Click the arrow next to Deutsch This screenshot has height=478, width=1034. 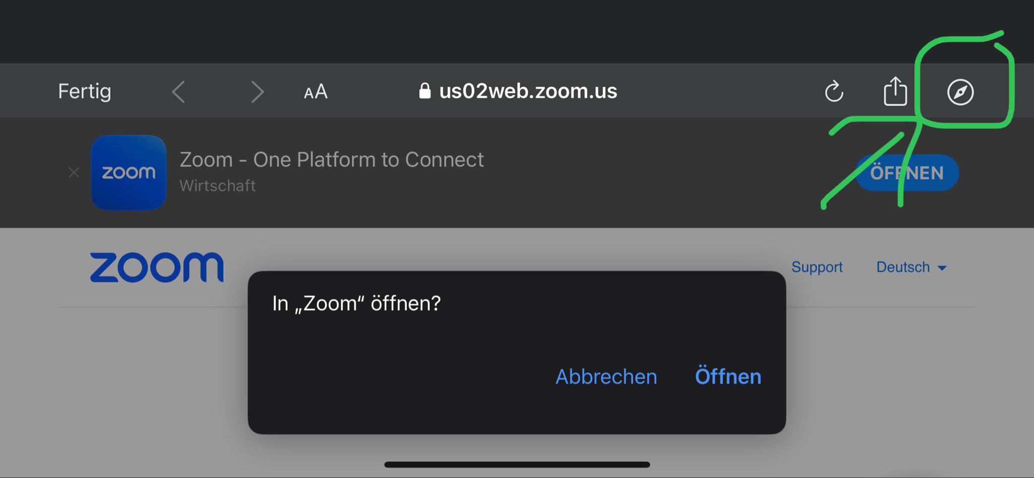tap(942, 268)
